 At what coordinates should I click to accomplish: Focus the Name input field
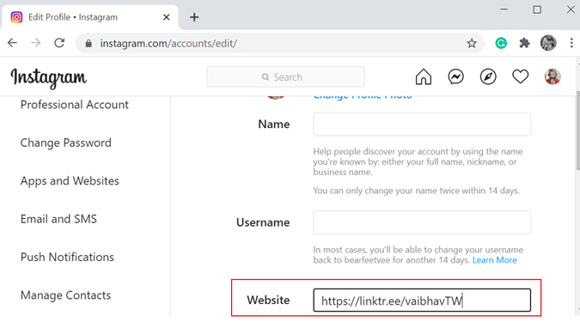pyautogui.click(x=422, y=125)
